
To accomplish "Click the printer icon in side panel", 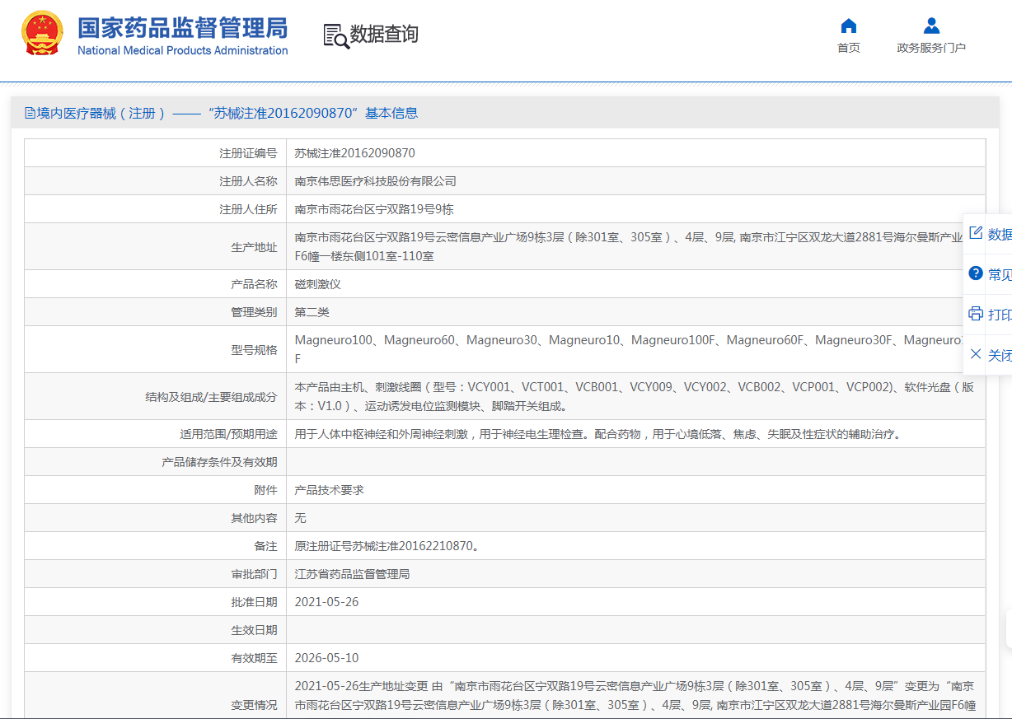I will 976,314.
